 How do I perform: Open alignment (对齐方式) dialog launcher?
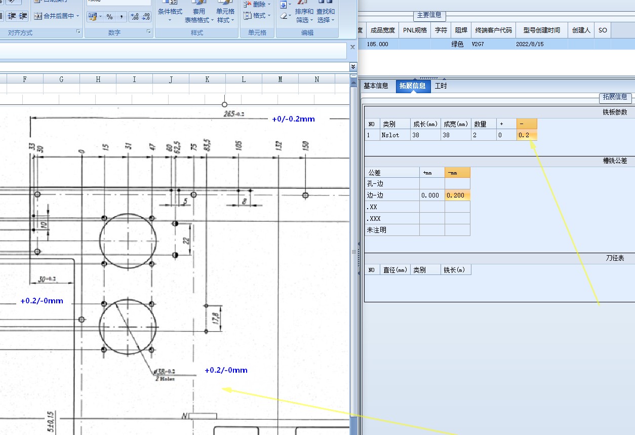78,32
